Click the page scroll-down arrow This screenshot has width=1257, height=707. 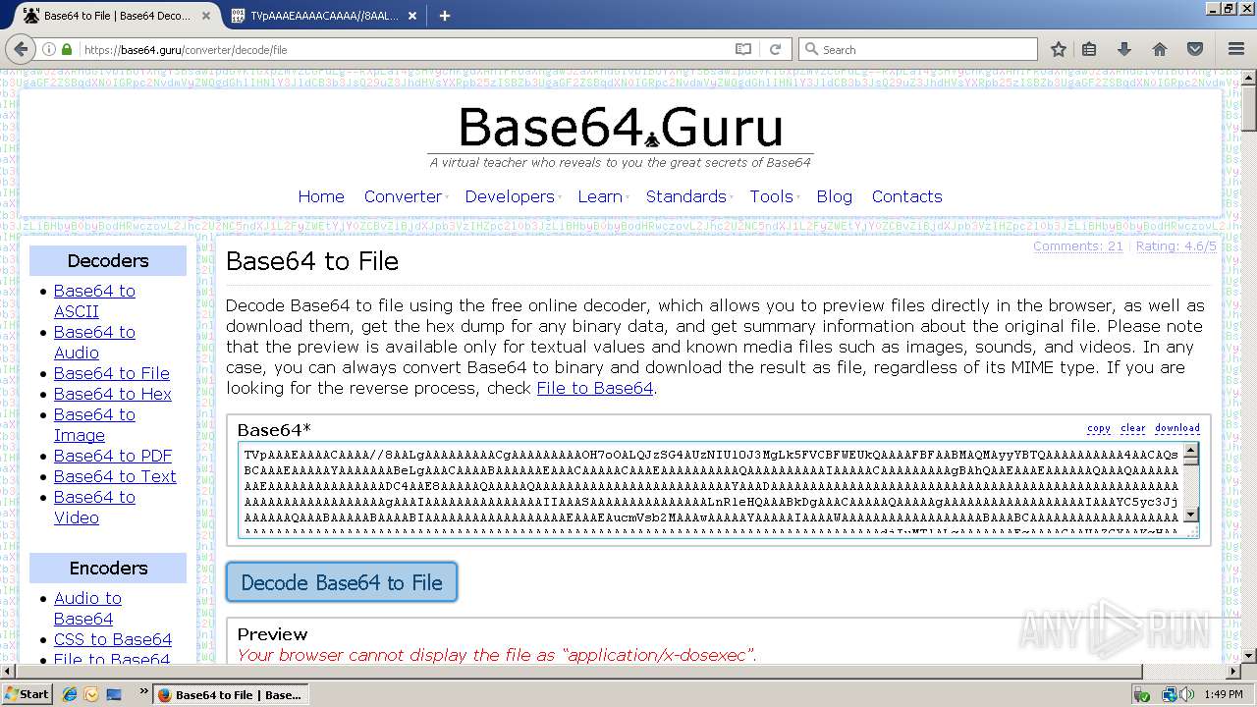point(1249,656)
